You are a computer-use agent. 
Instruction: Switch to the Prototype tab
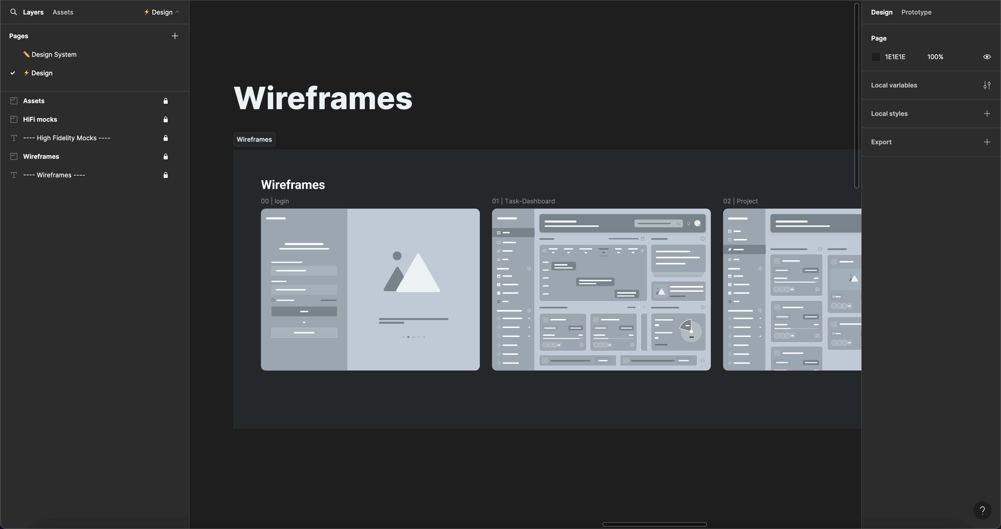[916, 12]
